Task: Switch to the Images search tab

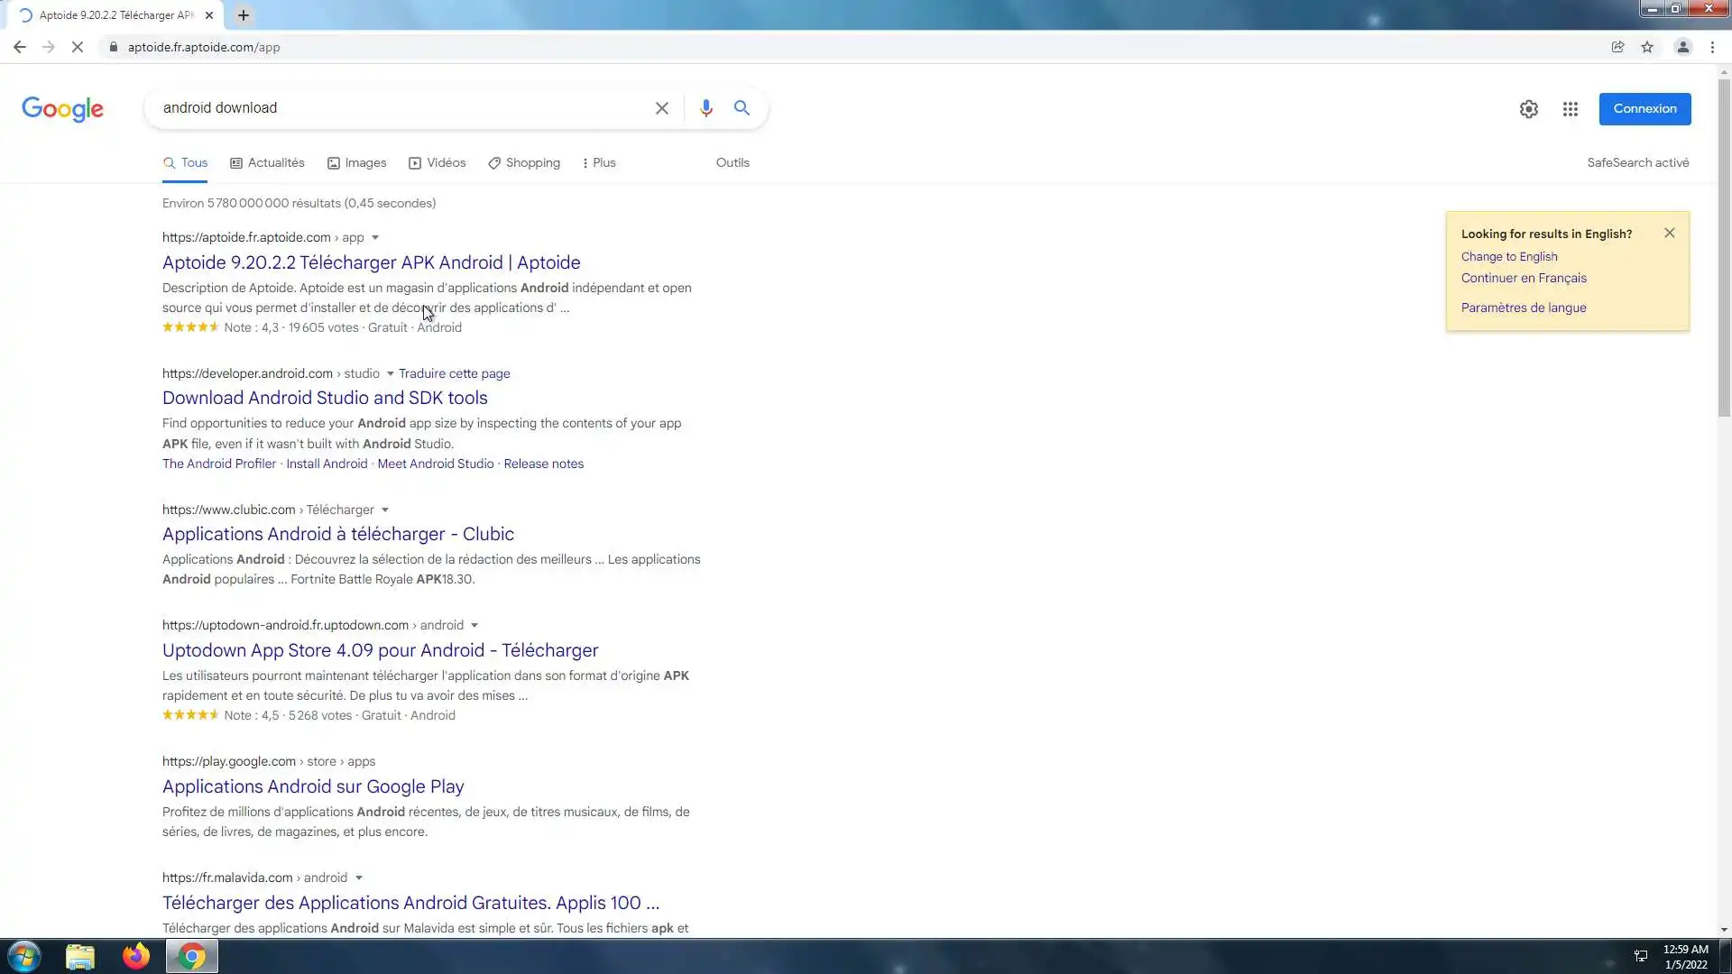Action: click(357, 163)
